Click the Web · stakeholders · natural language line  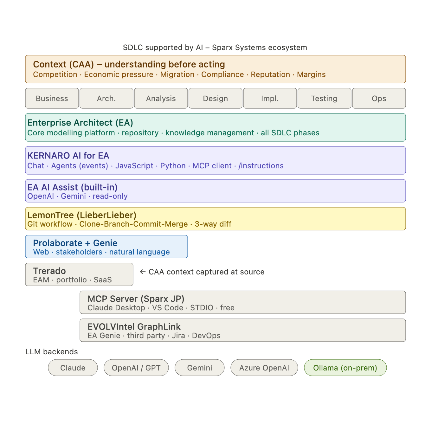click(x=101, y=252)
